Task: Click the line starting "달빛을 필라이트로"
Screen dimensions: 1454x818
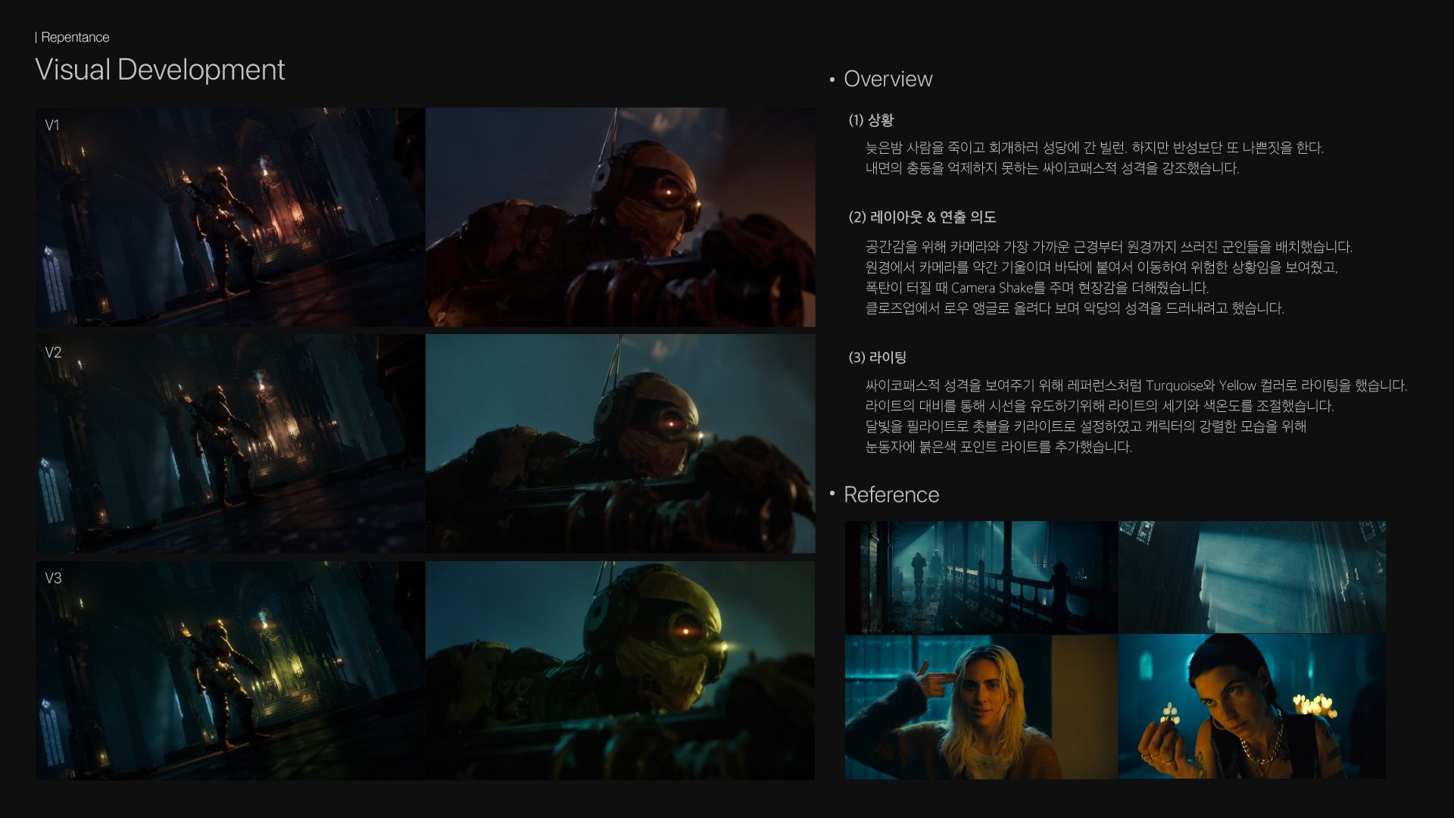Action: pos(1086,426)
